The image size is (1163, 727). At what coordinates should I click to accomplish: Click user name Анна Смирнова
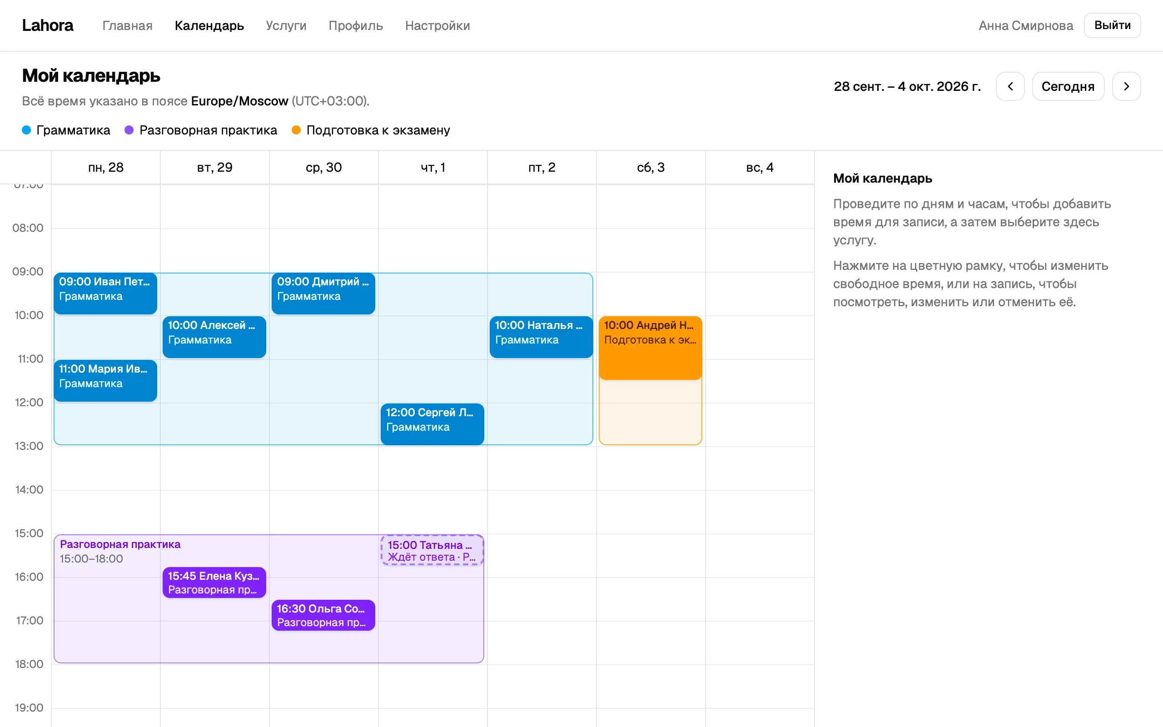coord(1025,25)
